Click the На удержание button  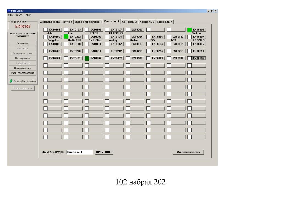[x=23, y=58]
